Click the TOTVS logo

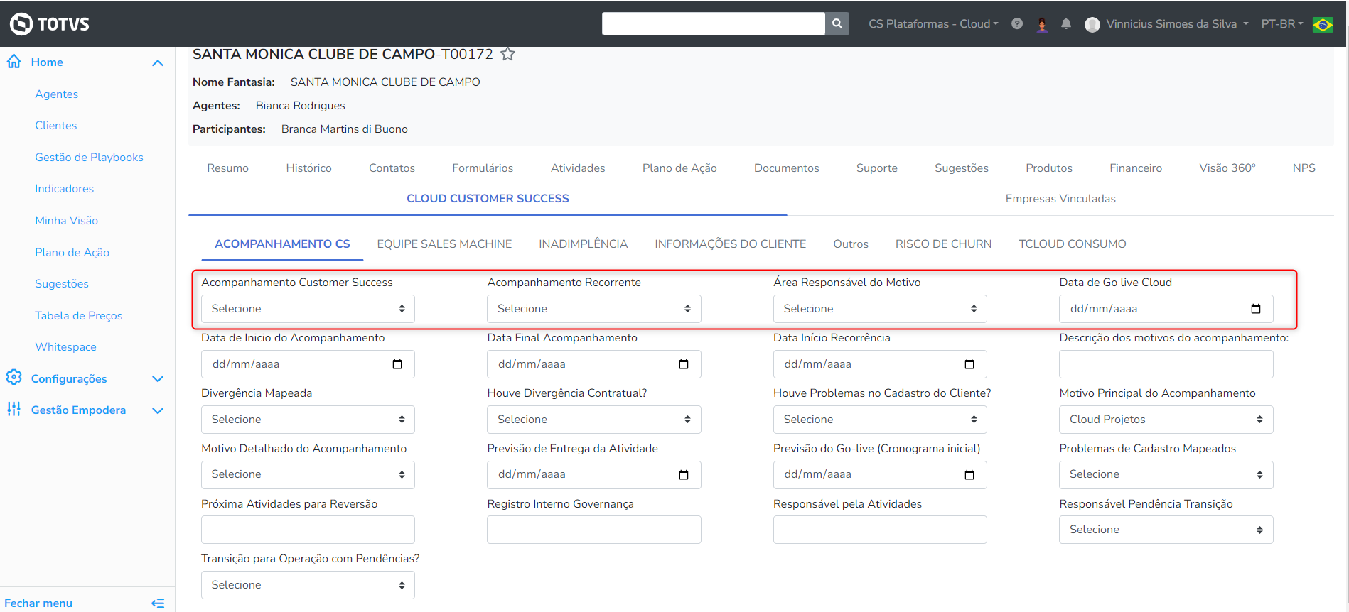click(50, 23)
